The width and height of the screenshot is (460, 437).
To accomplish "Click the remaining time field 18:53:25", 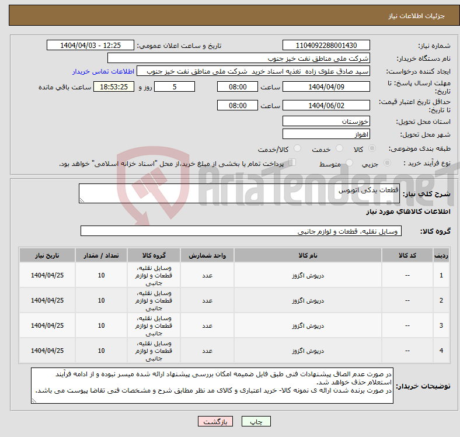I will 114,87.
